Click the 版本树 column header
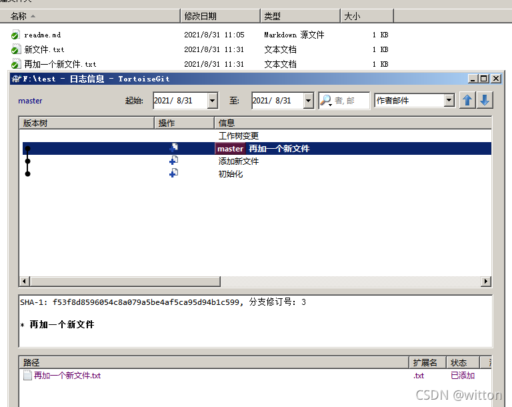 [87, 123]
